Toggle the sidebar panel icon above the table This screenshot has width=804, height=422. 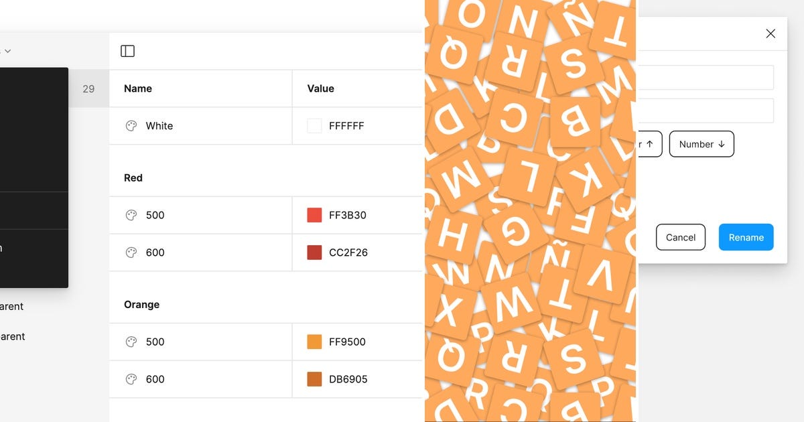pos(127,50)
